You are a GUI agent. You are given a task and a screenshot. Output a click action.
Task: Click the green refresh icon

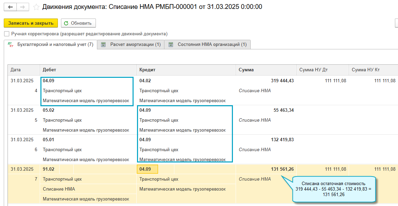point(66,23)
